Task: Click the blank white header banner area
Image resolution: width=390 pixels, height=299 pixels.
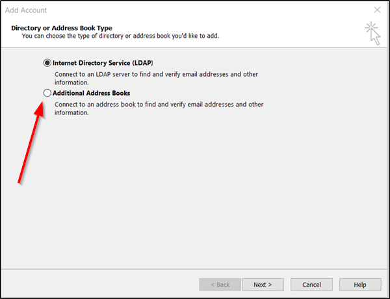Action: pos(292,32)
